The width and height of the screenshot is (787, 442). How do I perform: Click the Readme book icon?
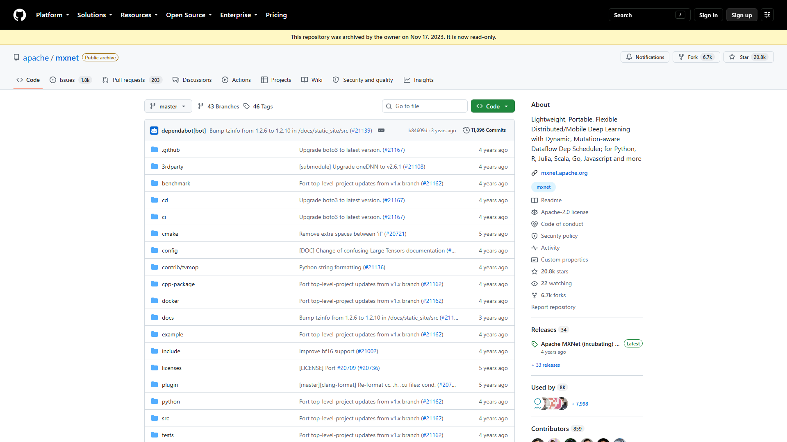click(535, 201)
